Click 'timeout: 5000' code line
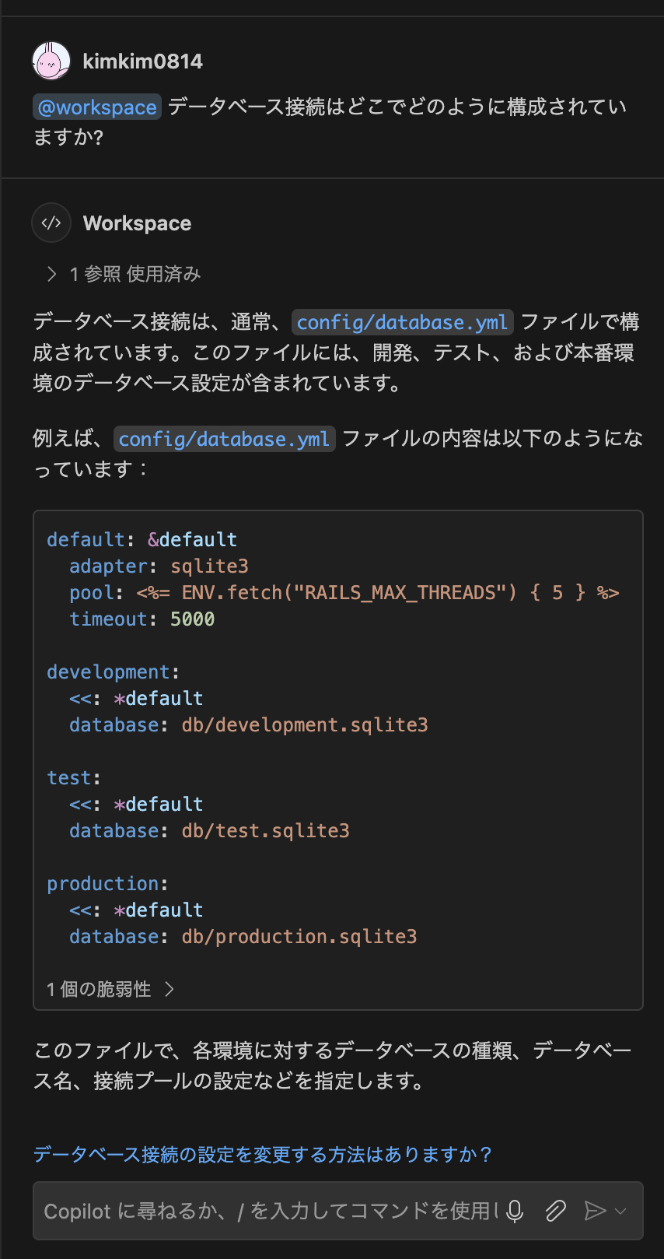This screenshot has width=664, height=1259. pos(142,619)
